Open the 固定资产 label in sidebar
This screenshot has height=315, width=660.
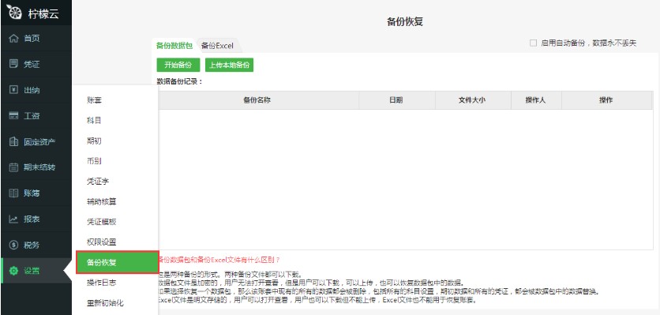39,141
